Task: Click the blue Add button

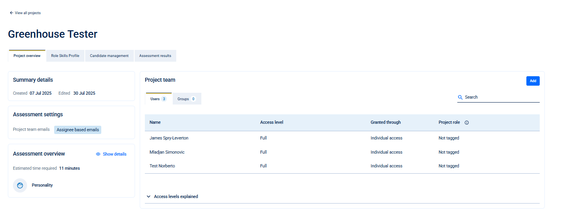Action: [x=533, y=81]
